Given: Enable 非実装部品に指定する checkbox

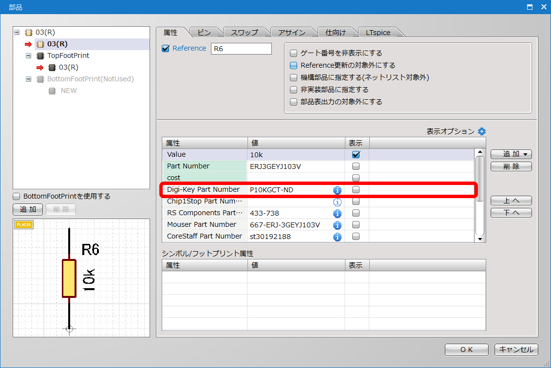Looking at the screenshot, I should [x=293, y=90].
